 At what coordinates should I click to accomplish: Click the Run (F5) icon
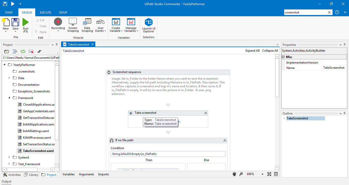click(x=26, y=22)
